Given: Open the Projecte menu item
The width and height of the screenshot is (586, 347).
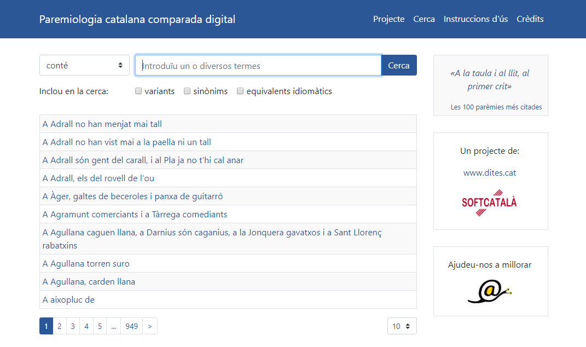Looking at the screenshot, I should pos(388,19).
